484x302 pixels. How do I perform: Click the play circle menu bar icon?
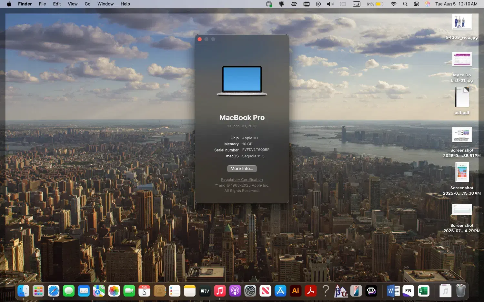pos(318,4)
